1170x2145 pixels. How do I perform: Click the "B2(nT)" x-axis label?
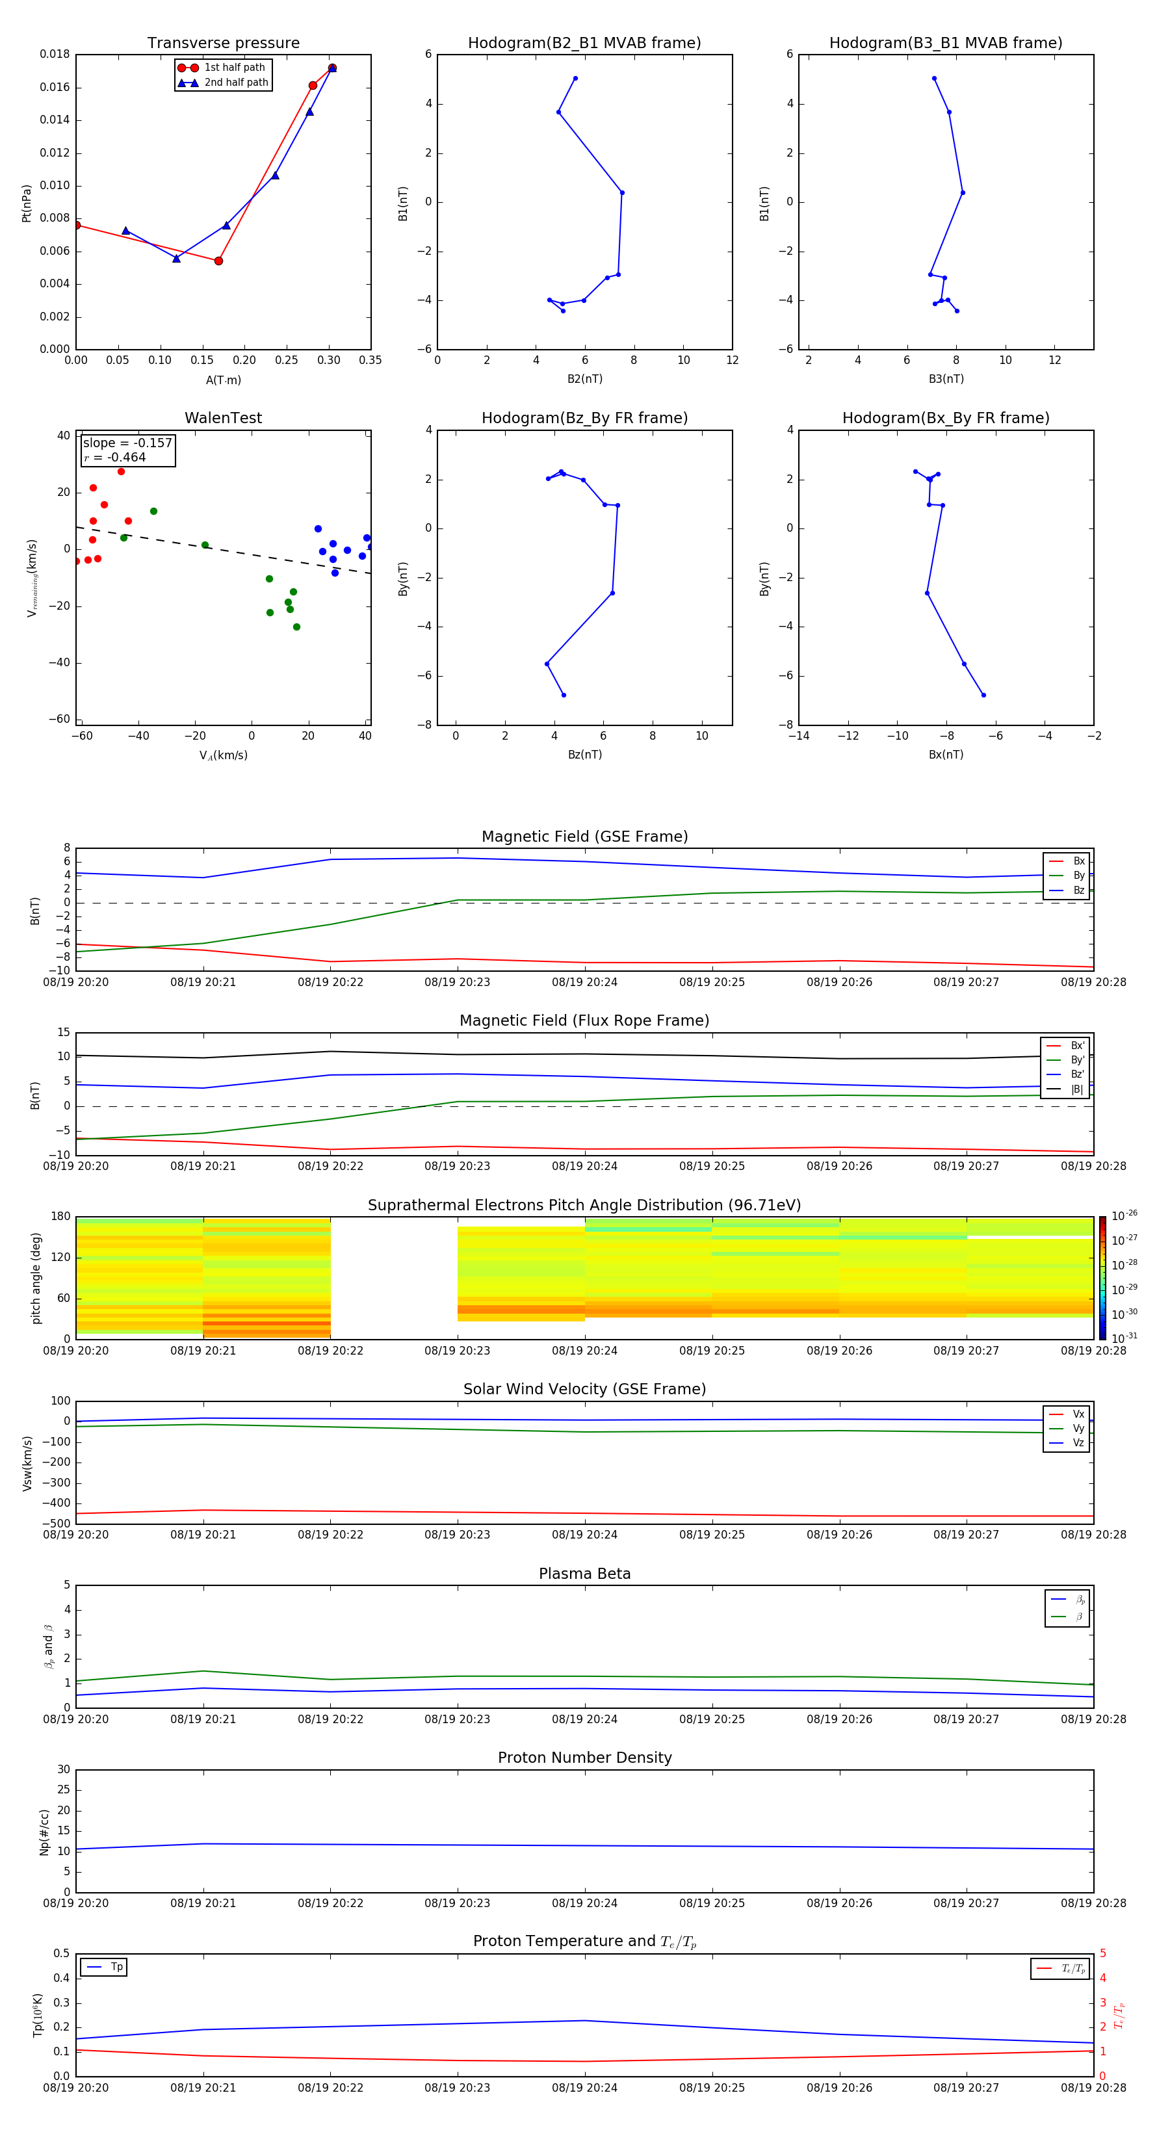pos(584,379)
